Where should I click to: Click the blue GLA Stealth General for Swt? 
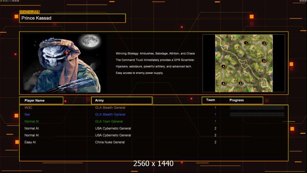coord(110,114)
